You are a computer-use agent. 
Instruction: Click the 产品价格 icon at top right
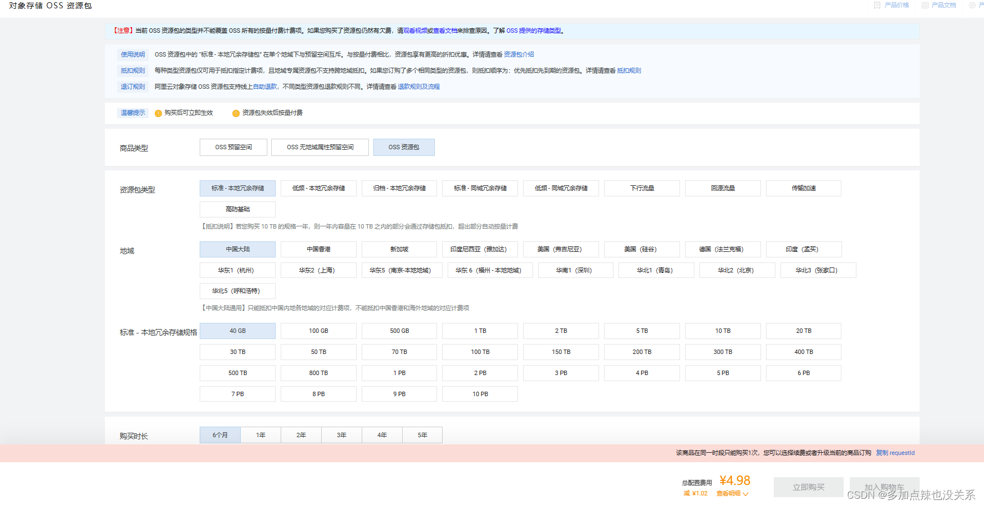(x=877, y=5)
